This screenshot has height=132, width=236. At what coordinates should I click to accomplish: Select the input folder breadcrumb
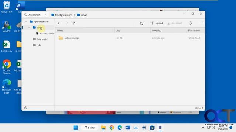coord(82,15)
